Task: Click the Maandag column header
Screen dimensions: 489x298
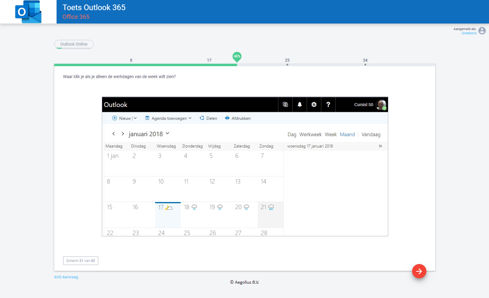Action: (x=114, y=146)
